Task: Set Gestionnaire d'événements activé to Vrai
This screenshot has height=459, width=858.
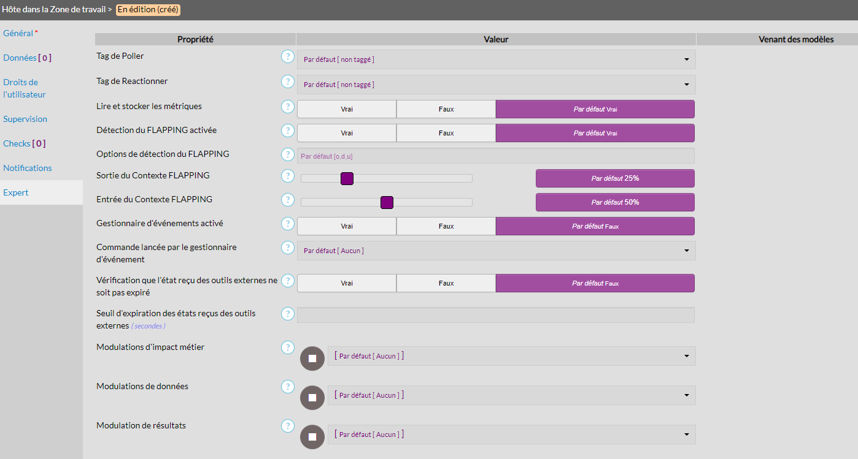Action: pos(347,226)
